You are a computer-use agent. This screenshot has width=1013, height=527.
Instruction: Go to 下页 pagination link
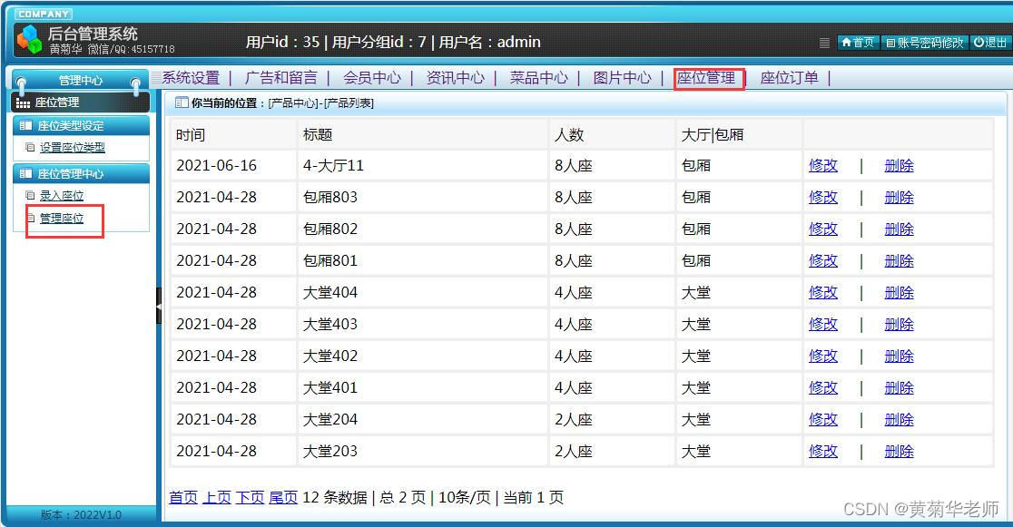pyautogui.click(x=250, y=497)
